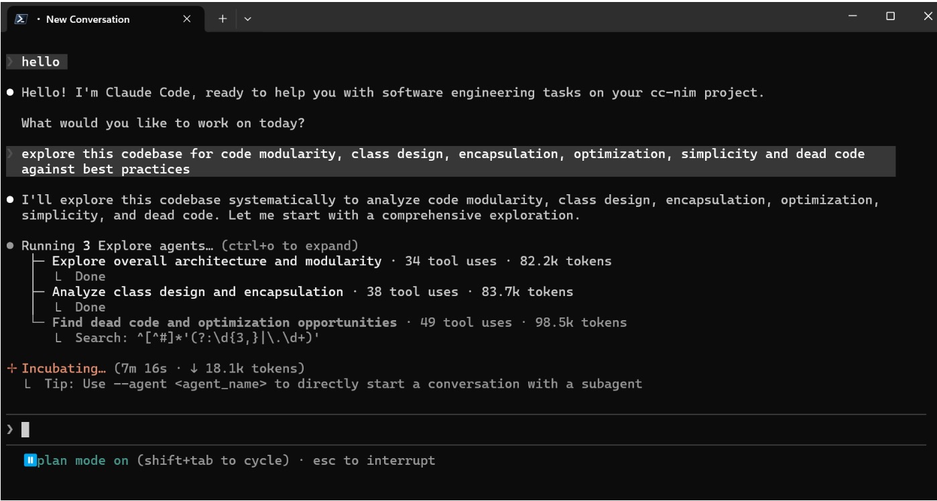Close the New Conversation tab
This screenshot has height=501, width=937.
tap(186, 19)
